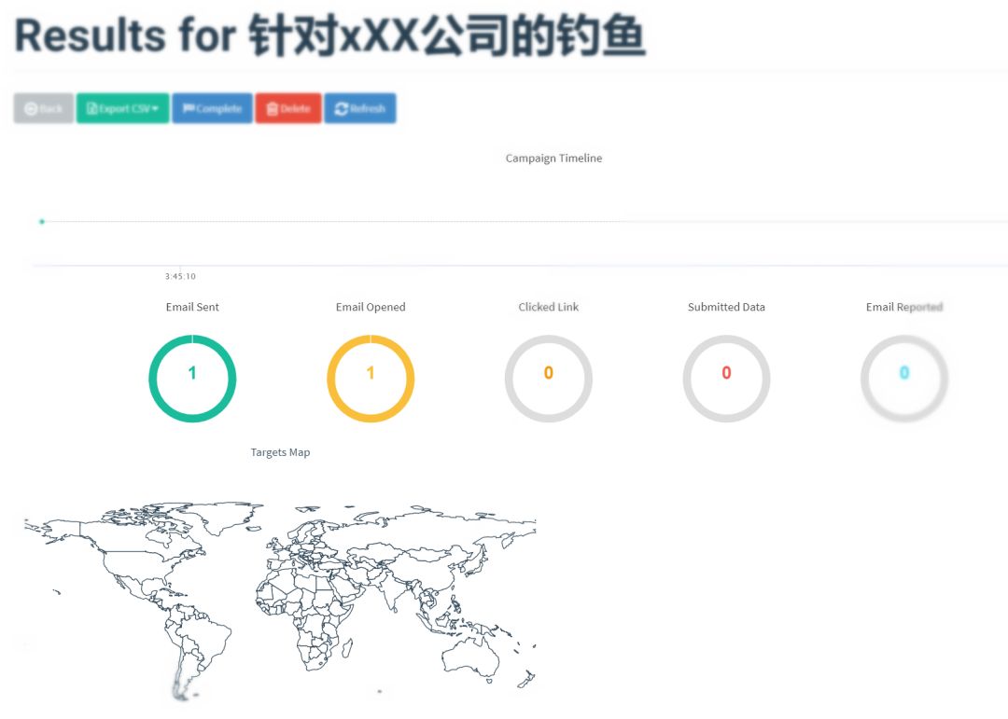
Task: Click the Email Sent green ring chart
Action: coord(192,379)
